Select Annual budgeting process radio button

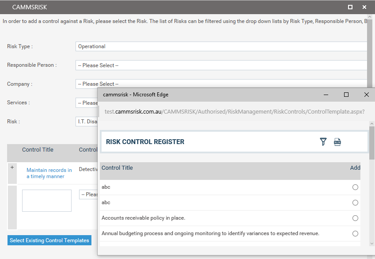pyautogui.click(x=355, y=234)
